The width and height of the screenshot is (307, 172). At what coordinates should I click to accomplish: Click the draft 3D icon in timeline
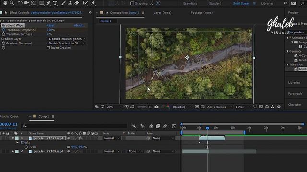click(142, 126)
